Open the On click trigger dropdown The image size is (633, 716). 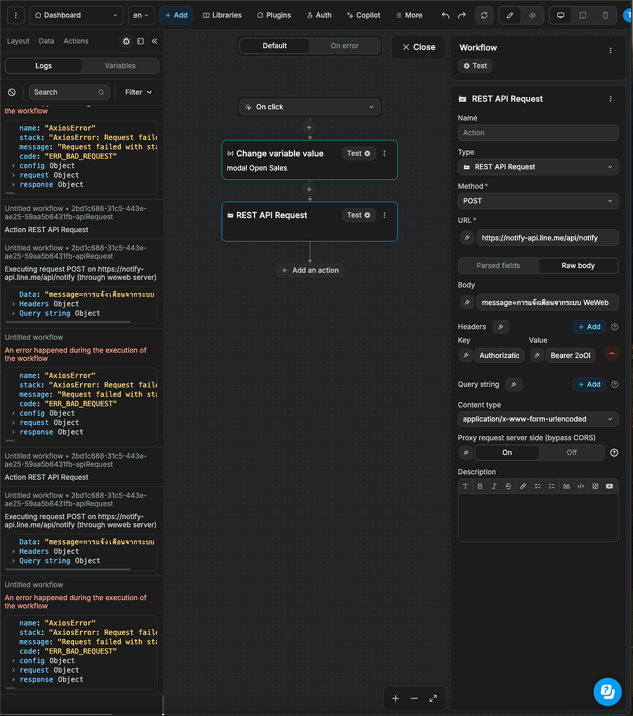pyautogui.click(x=309, y=107)
